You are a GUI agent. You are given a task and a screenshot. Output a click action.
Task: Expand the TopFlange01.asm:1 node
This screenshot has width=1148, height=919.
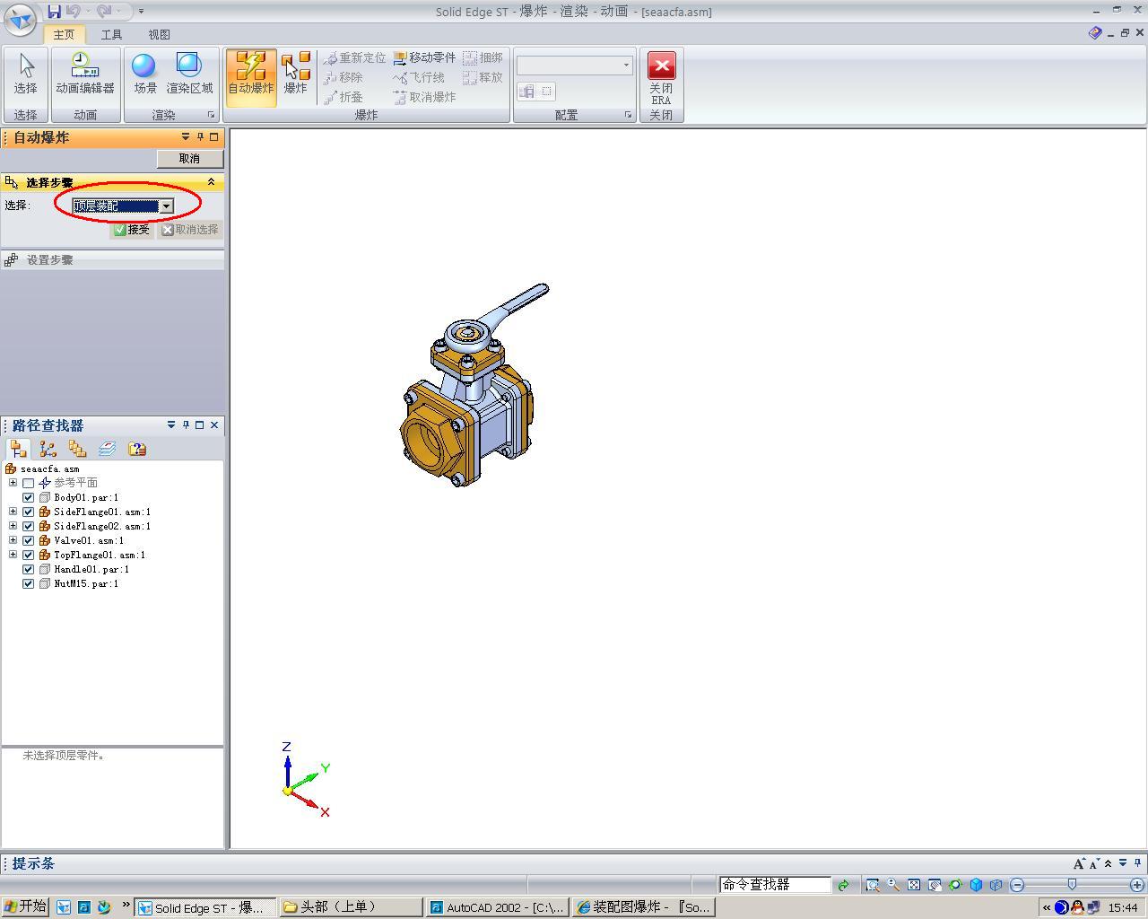13,555
